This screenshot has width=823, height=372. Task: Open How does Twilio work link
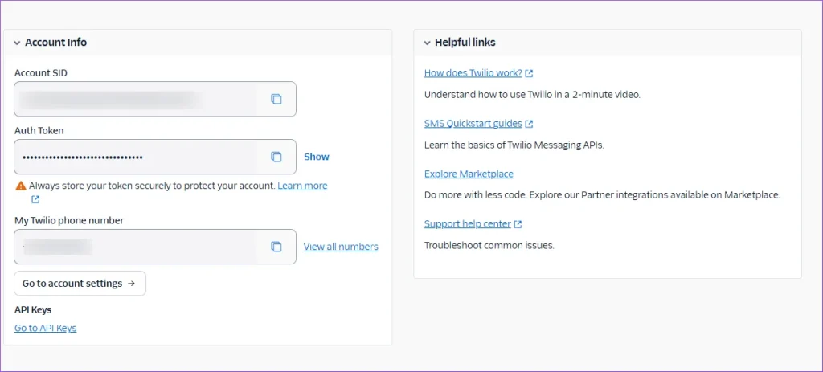tap(473, 73)
